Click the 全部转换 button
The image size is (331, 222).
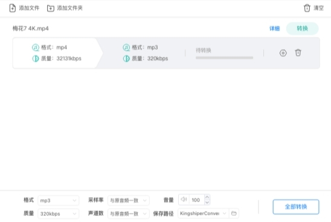tap(296, 207)
